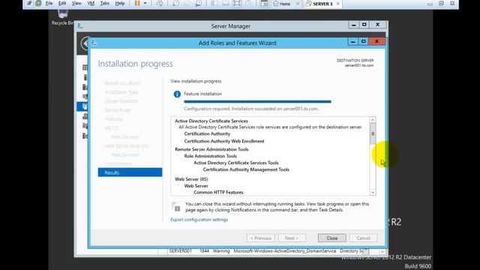Click the server001.its.com destination server text
480x270 pixels.
click(359, 65)
